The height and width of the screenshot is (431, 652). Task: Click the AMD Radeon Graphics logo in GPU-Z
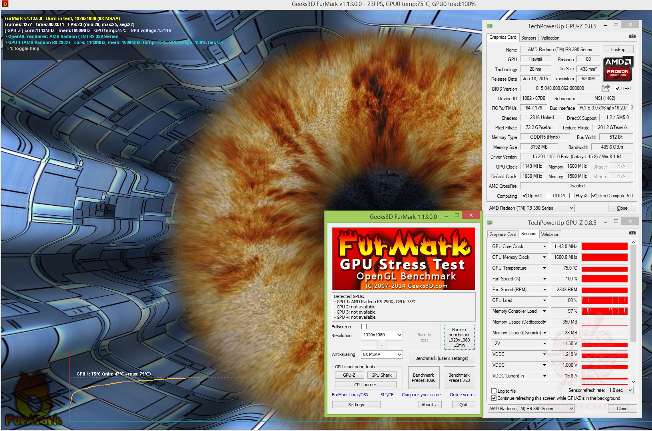tap(618, 68)
